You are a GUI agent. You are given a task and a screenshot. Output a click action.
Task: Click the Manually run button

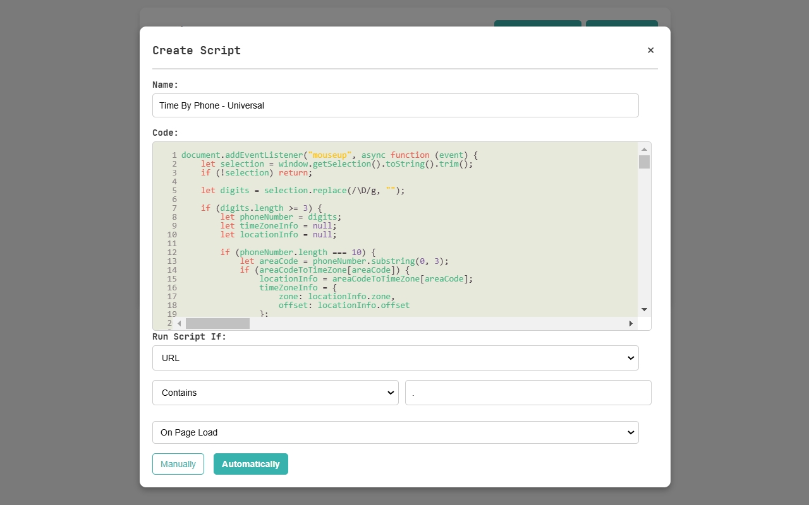(x=178, y=463)
